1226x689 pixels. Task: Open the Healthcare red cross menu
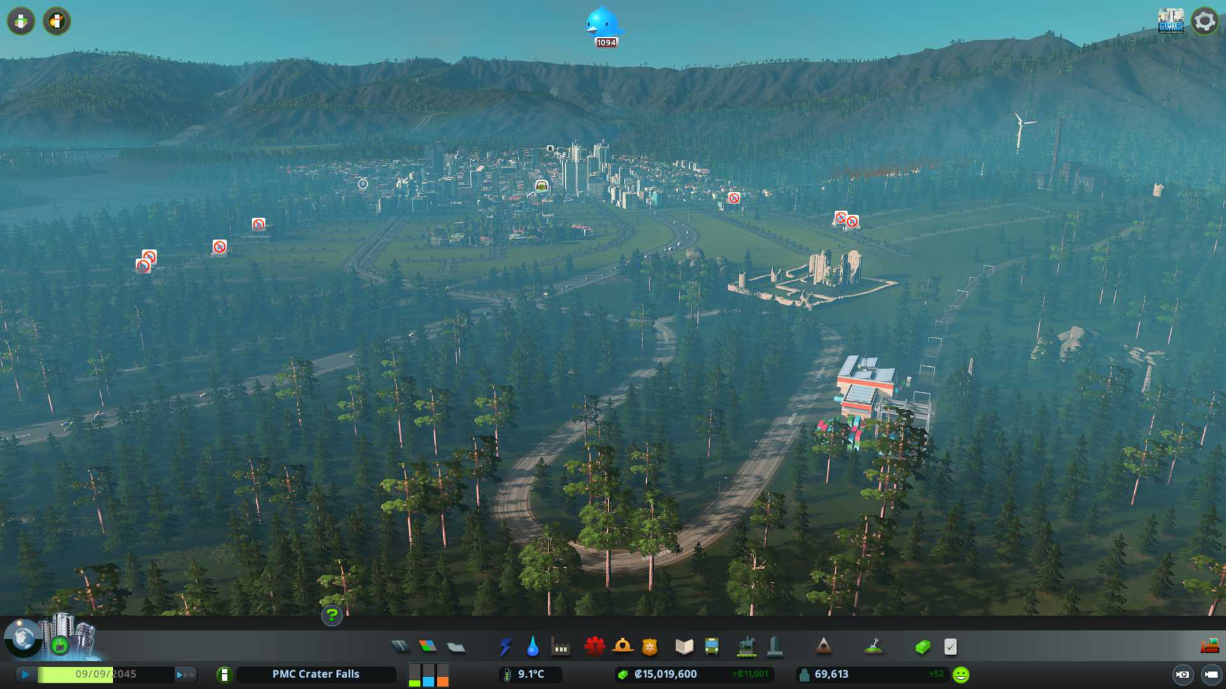[594, 647]
